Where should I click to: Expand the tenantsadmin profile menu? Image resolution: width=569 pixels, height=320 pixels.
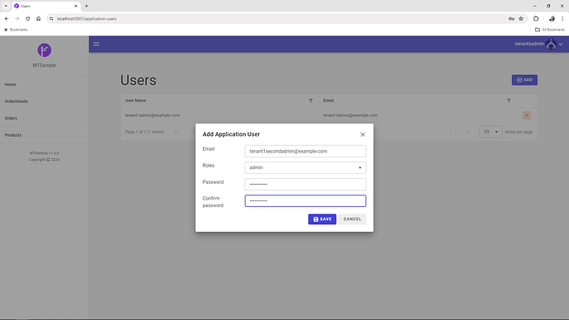click(538, 45)
